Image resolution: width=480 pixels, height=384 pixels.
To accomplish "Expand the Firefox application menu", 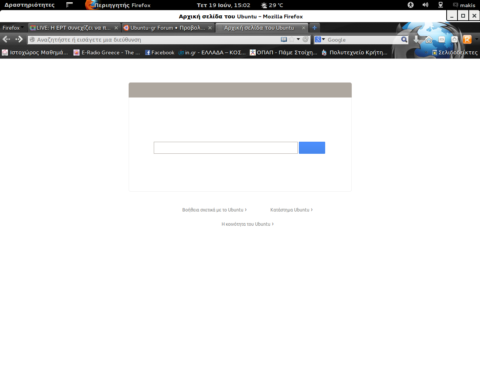I will click(12, 28).
